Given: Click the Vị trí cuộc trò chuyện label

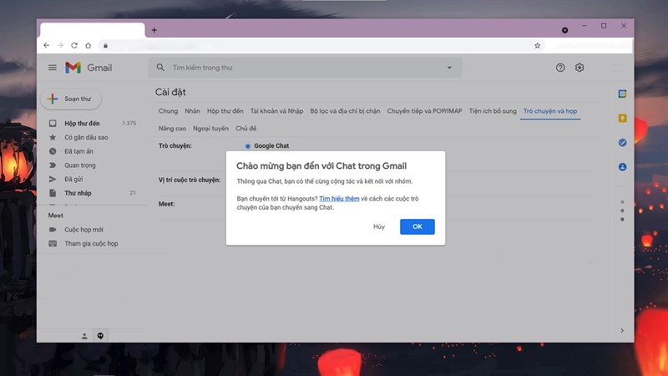Looking at the screenshot, I should point(190,180).
